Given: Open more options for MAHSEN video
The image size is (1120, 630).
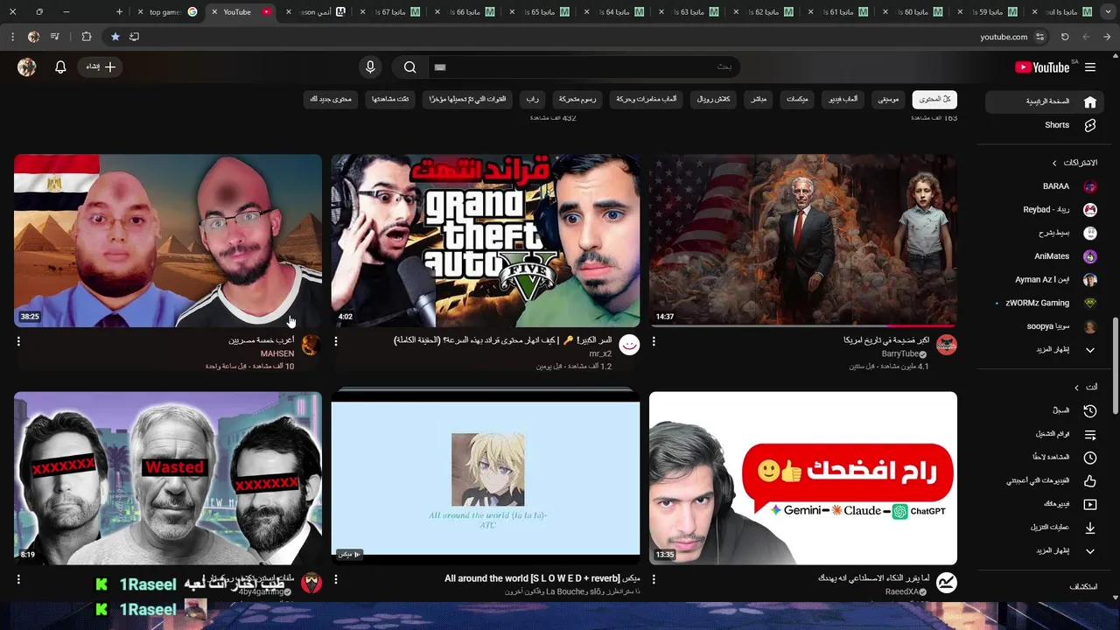Looking at the screenshot, I should (x=18, y=341).
